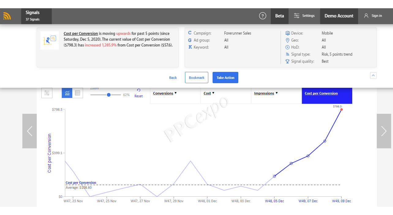Click the Risk, 5 points trend value

[337, 54]
